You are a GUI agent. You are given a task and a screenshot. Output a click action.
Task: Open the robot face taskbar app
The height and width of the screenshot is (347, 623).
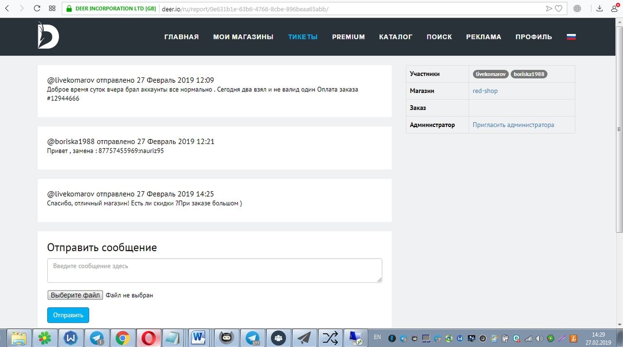[226, 338]
